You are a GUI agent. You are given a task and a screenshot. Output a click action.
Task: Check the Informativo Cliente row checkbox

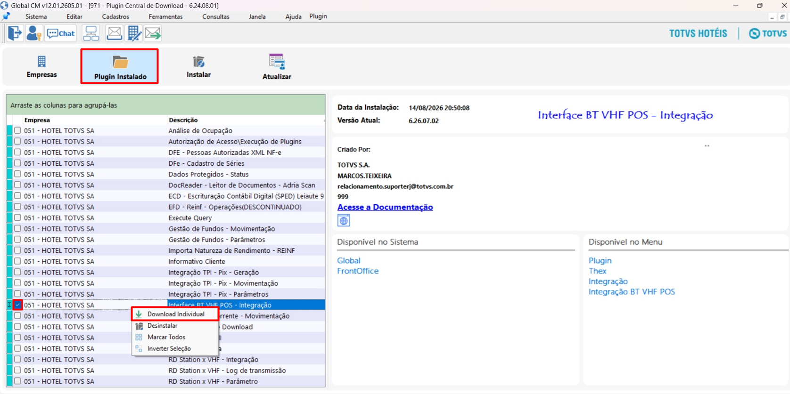click(17, 261)
